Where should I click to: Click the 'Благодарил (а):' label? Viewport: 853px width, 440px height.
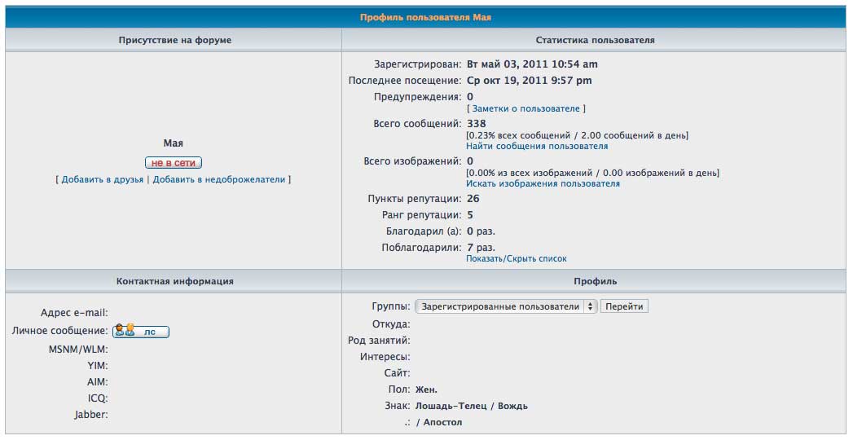point(424,231)
